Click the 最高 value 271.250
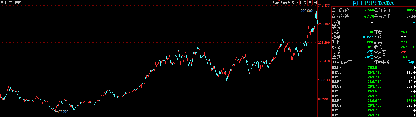This screenshot has height=117, width=416. click(x=408, y=42)
